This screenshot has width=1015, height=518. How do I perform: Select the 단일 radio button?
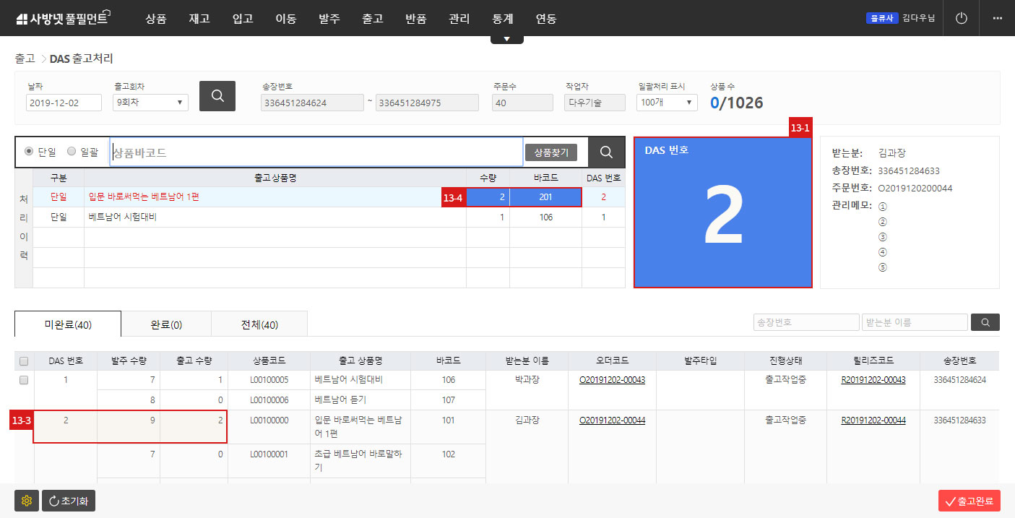pos(27,152)
